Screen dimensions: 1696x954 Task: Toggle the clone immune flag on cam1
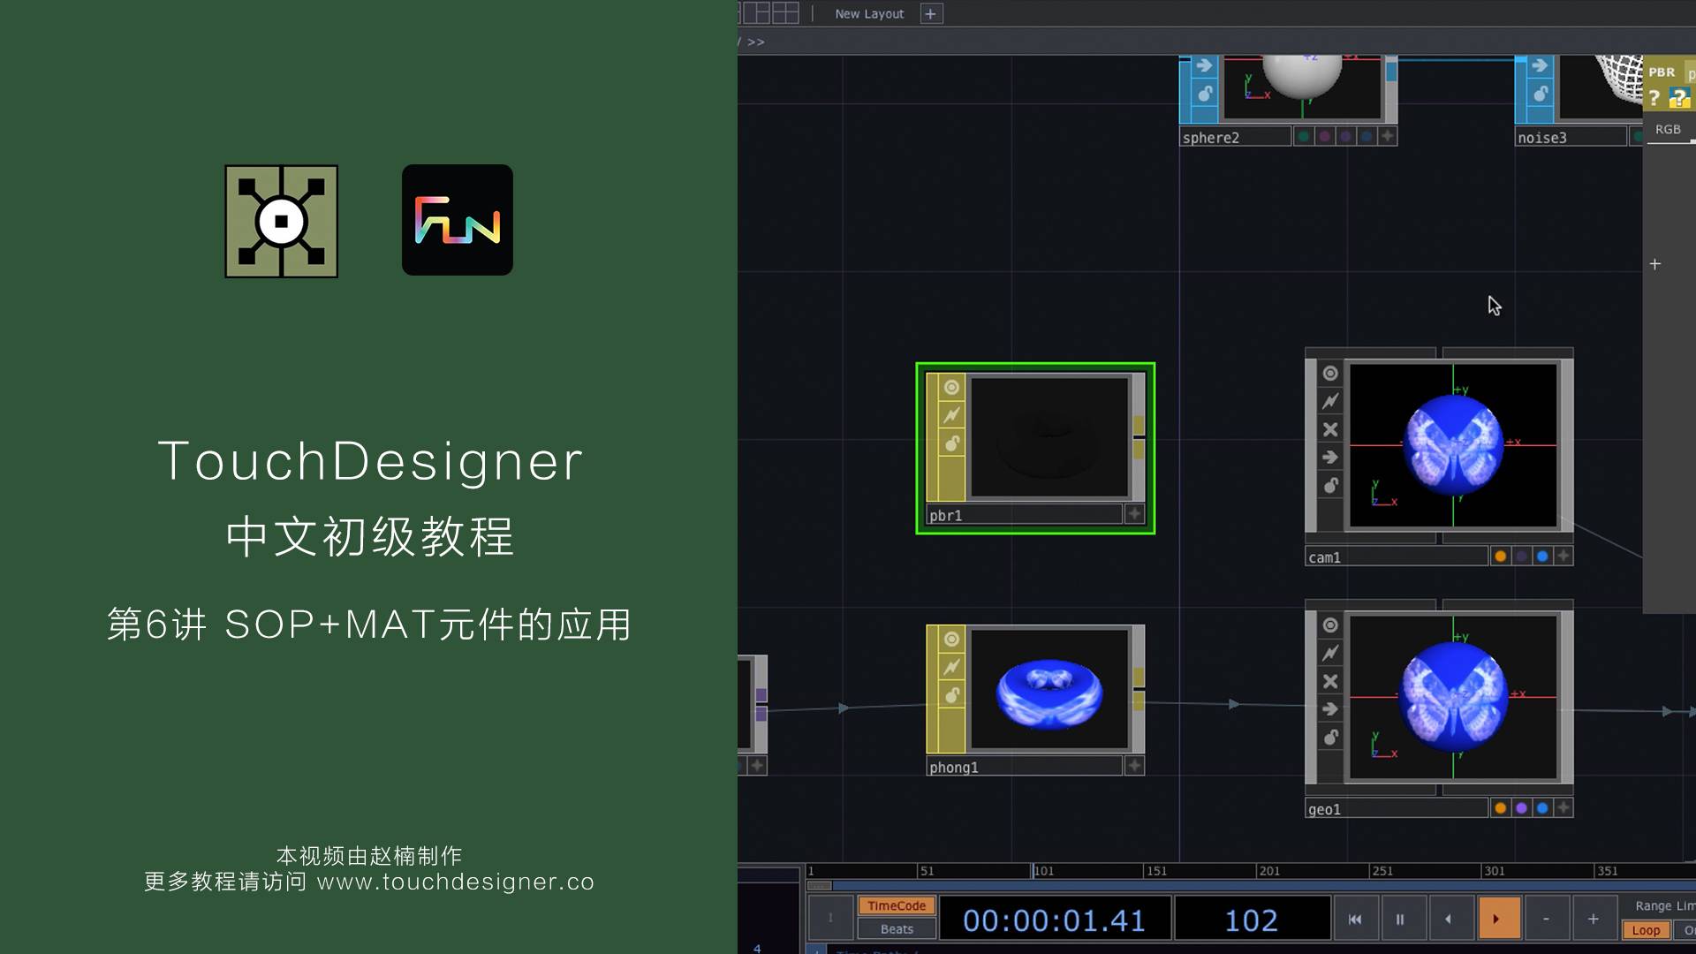[x=1330, y=401]
